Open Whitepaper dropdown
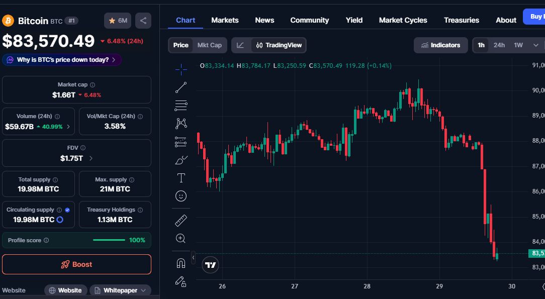This screenshot has height=299, width=545. tap(120, 290)
